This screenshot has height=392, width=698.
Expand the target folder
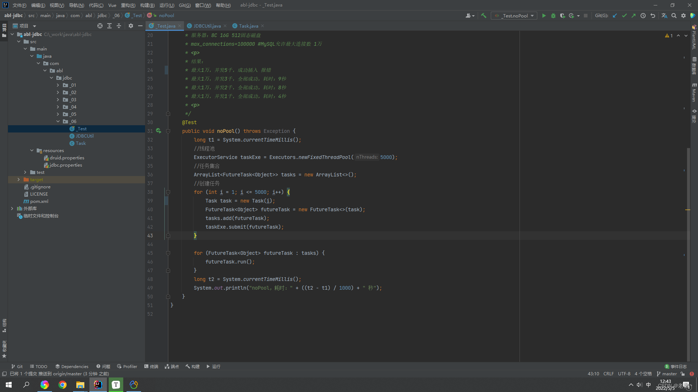coord(19,180)
